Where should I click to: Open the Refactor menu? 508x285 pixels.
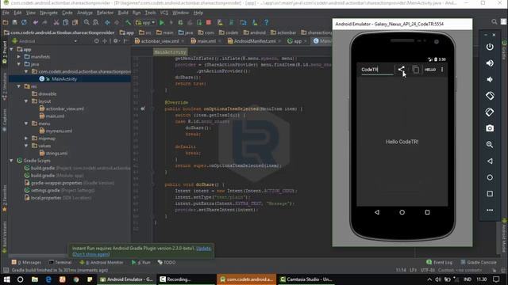pyautogui.click(x=106, y=13)
